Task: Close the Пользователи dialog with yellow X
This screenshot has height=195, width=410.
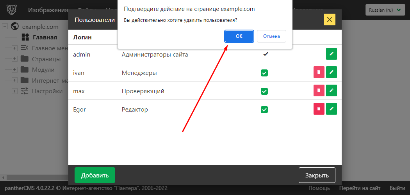Action: pyautogui.click(x=330, y=19)
